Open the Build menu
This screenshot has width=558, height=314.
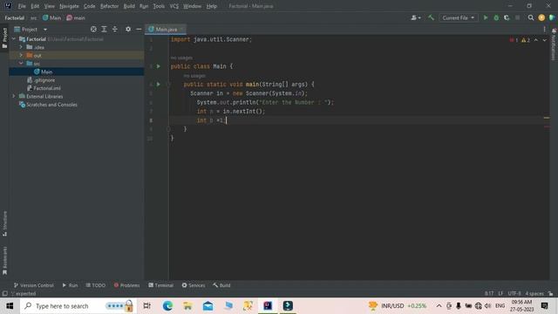point(129,6)
